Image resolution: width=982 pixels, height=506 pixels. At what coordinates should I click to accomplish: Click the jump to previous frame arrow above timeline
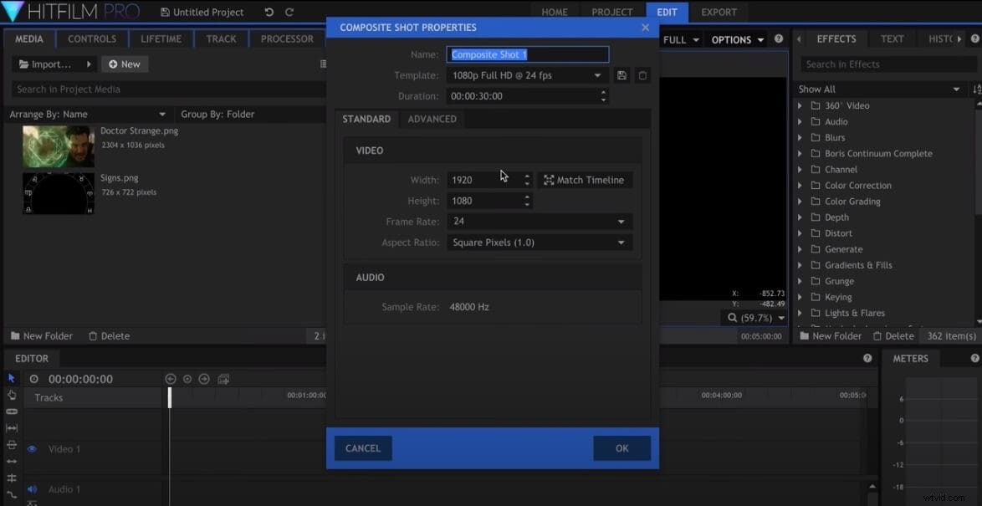point(170,379)
